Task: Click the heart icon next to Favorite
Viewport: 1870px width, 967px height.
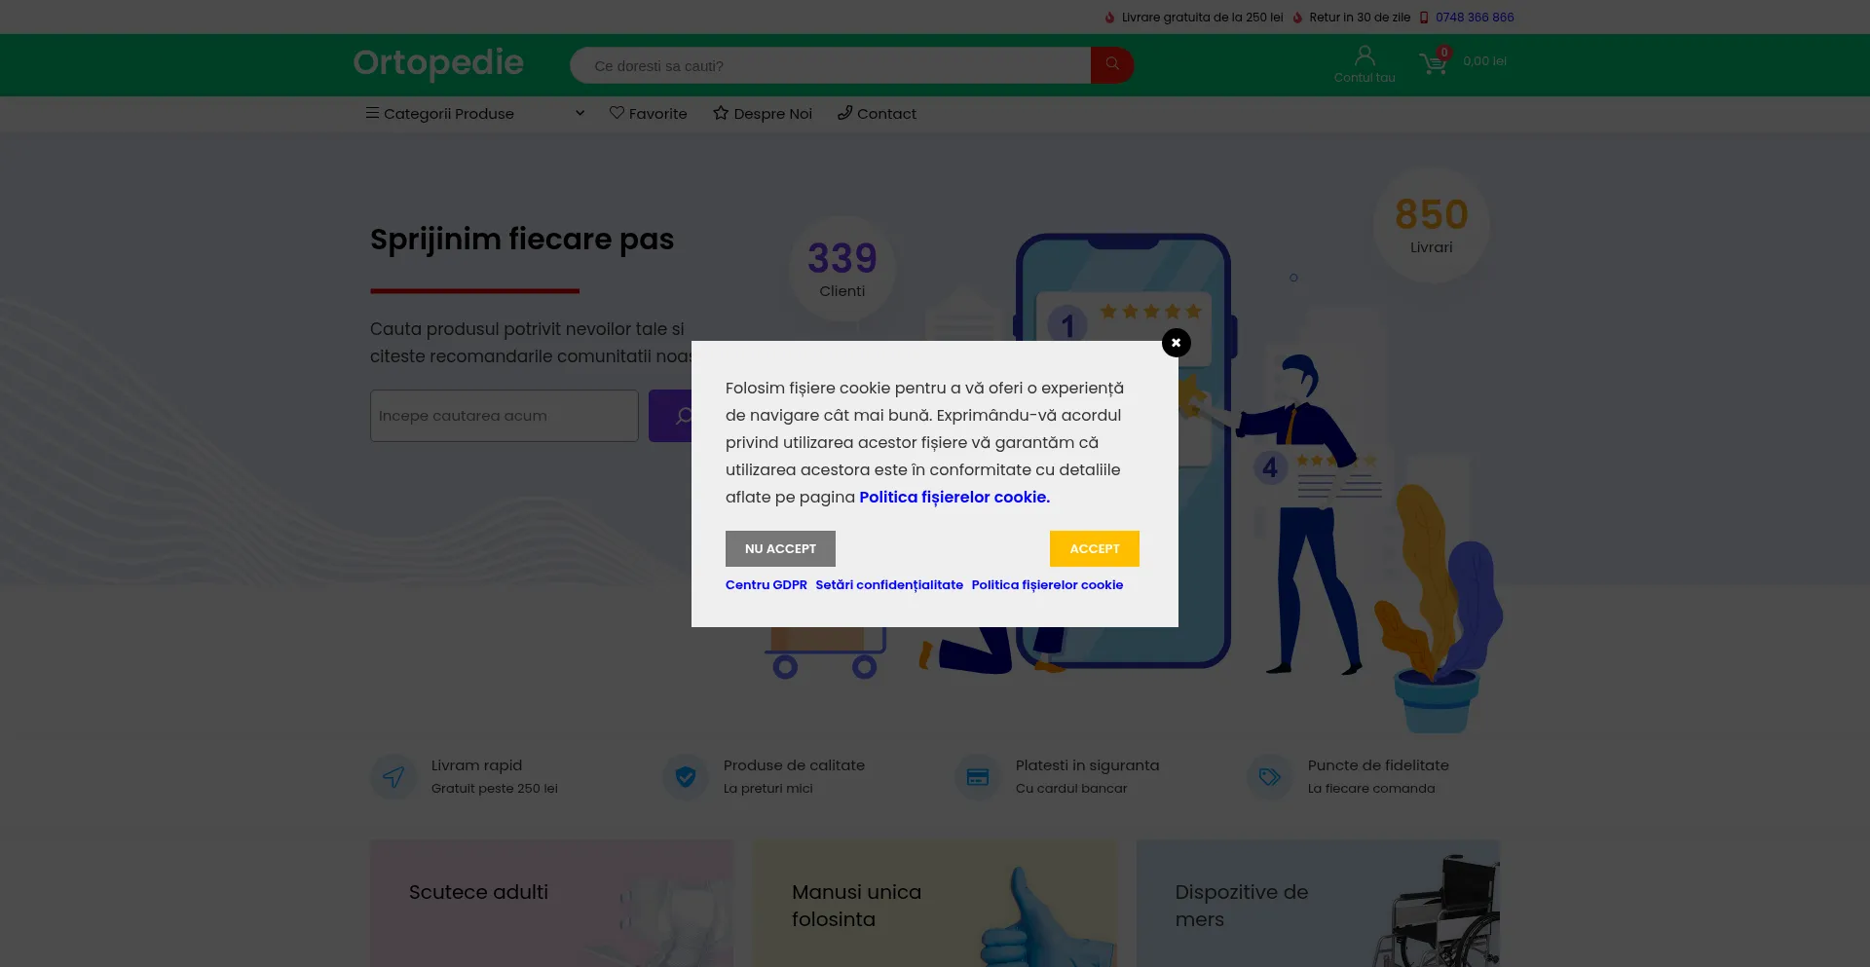Action: 616,113
